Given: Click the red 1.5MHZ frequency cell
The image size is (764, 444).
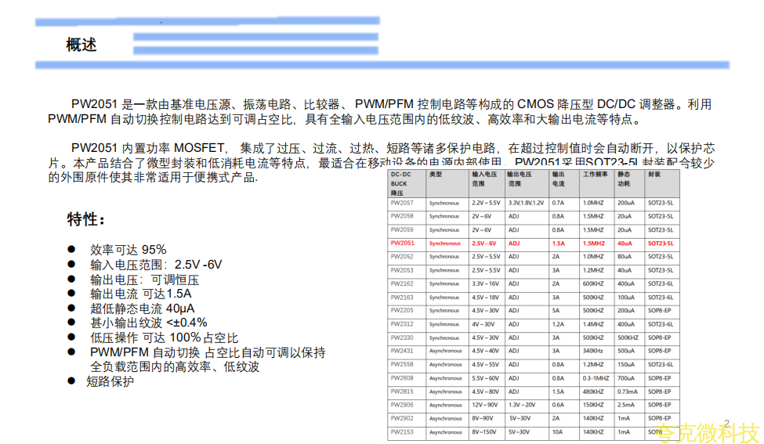Looking at the screenshot, I should [x=593, y=244].
